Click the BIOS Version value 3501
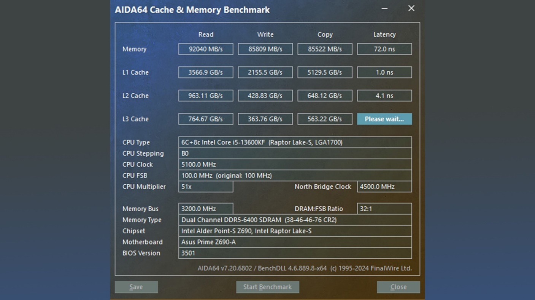 295,253
